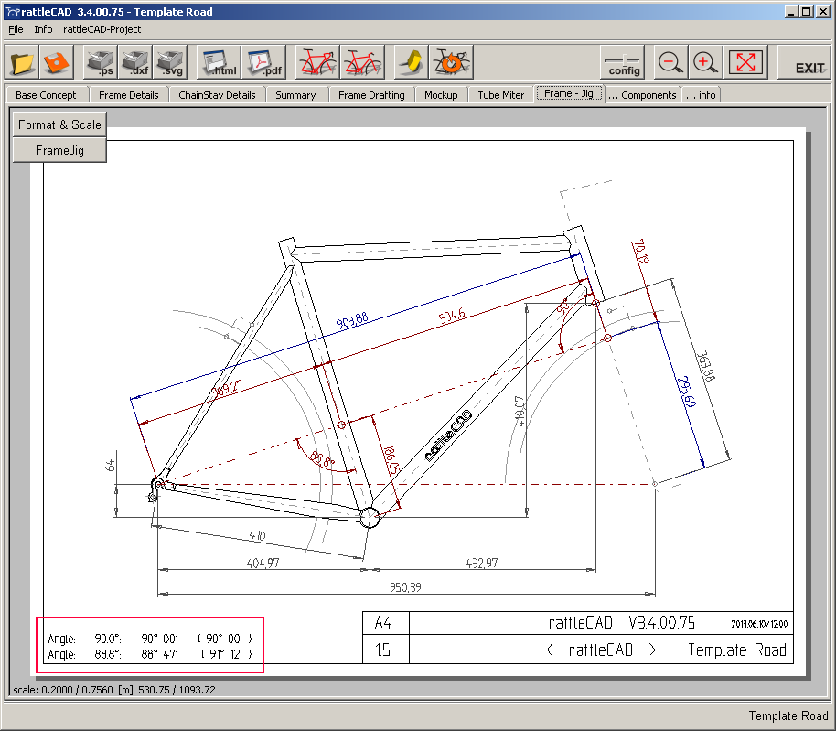The width and height of the screenshot is (836, 731).
Task: Export drawing as .ps file
Action: pyautogui.click(x=101, y=62)
